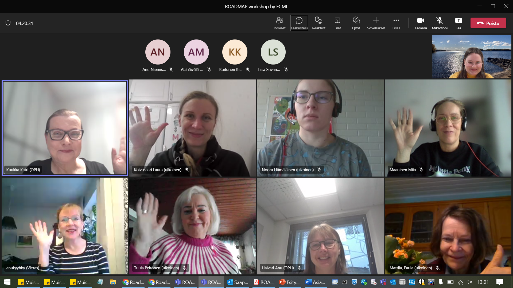The image size is (513, 288).
Task: Click the AN Anu Niemis avatar
Action: click(x=158, y=52)
